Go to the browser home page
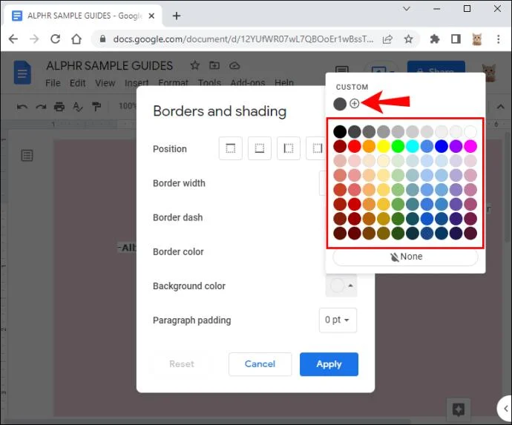Image resolution: width=512 pixels, height=425 pixels. [76, 39]
